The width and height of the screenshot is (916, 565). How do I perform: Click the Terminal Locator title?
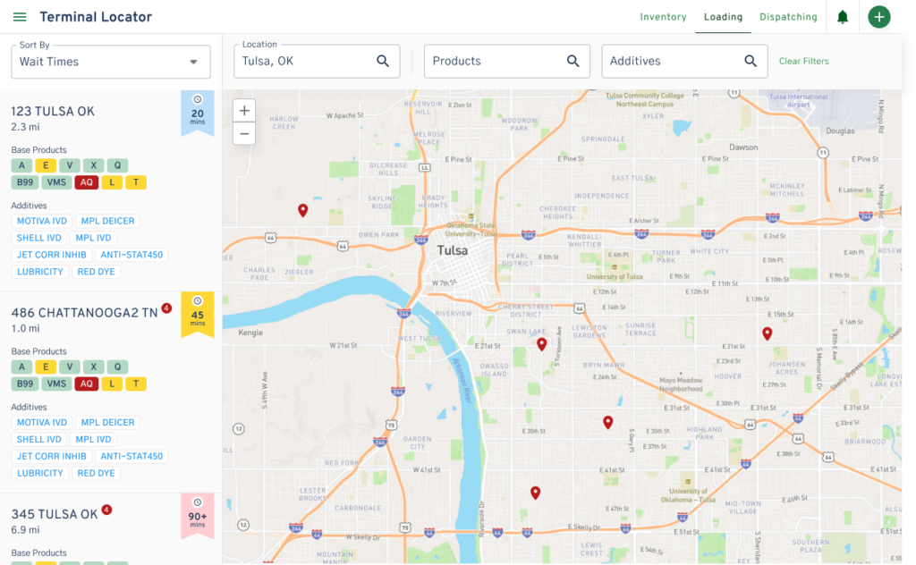[96, 17]
